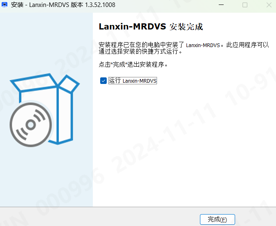Click the Lanxin-MRDVS app icon in title bar
276x226 pixels.
(4, 5)
